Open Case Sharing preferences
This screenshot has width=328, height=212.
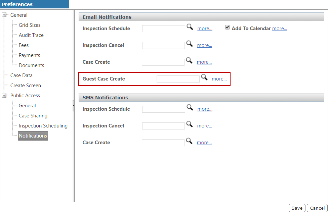tap(33, 116)
